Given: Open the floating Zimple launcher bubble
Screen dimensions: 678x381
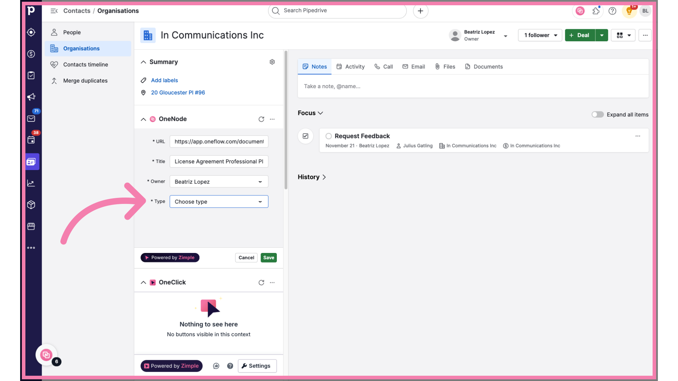Looking at the screenshot, I should (x=46, y=355).
